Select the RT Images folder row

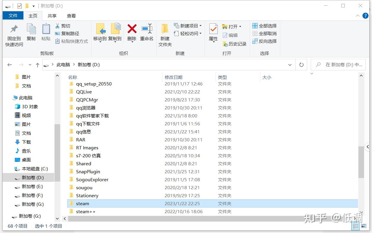point(213,148)
